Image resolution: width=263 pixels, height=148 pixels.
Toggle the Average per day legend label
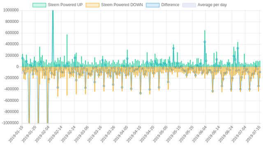pyautogui.click(x=212, y=5)
